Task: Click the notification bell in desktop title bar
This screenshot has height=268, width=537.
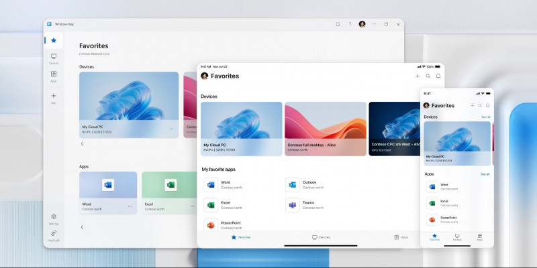Action: [x=338, y=24]
